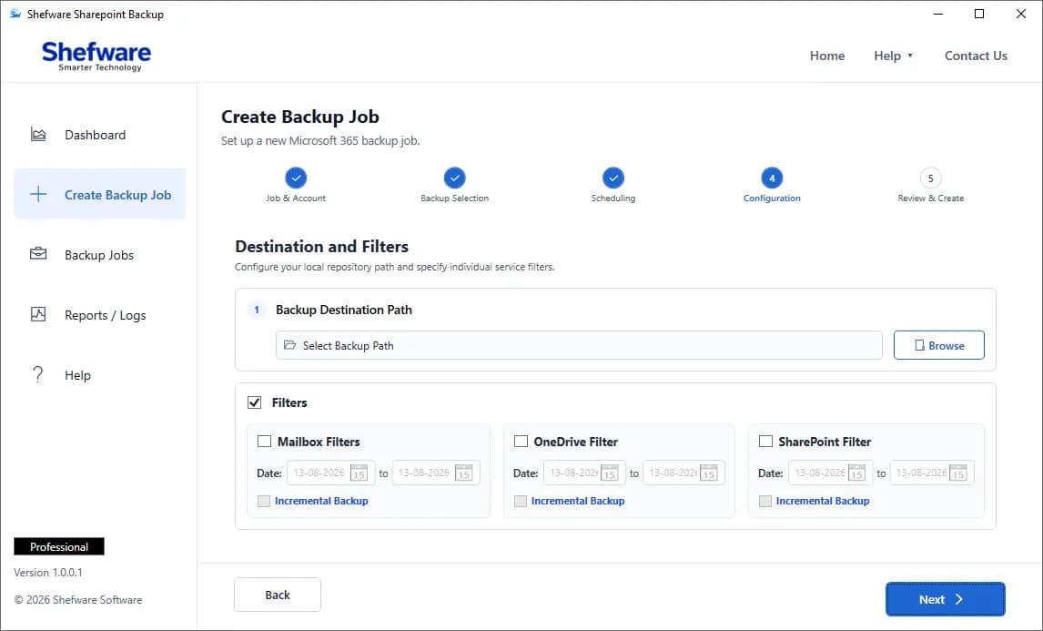Enable the SharePoint Filter checkbox

click(765, 442)
